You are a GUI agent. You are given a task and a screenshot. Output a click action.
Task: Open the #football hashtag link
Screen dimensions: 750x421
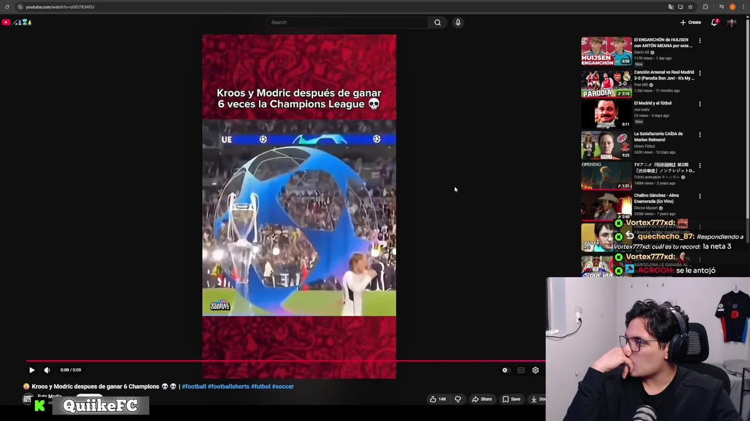(x=194, y=387)
